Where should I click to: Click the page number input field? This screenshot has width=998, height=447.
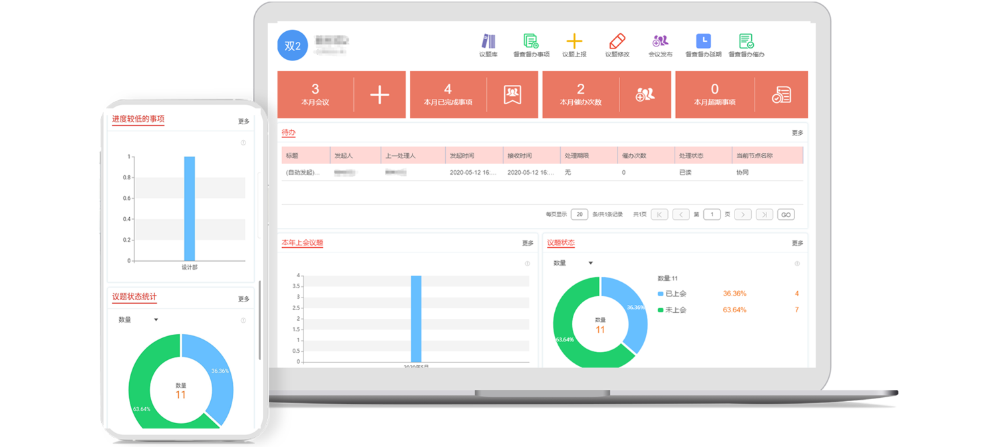[712, 215]
